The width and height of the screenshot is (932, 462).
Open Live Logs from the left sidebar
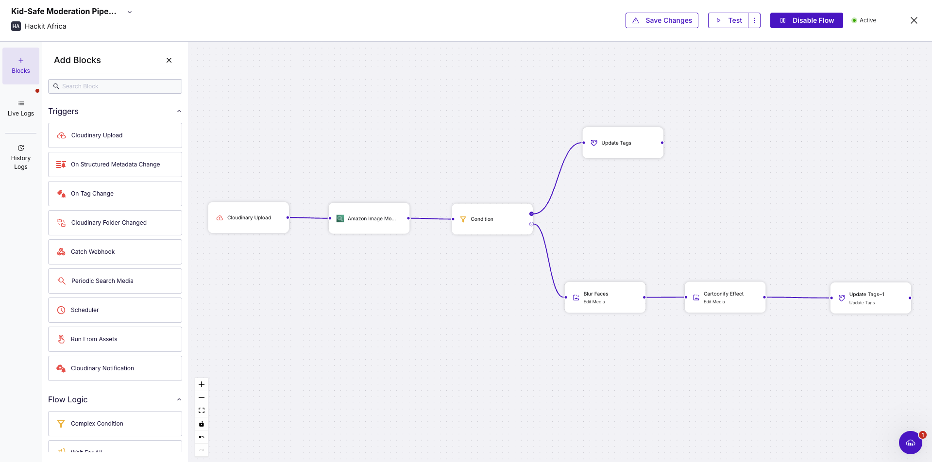point(21,108)
